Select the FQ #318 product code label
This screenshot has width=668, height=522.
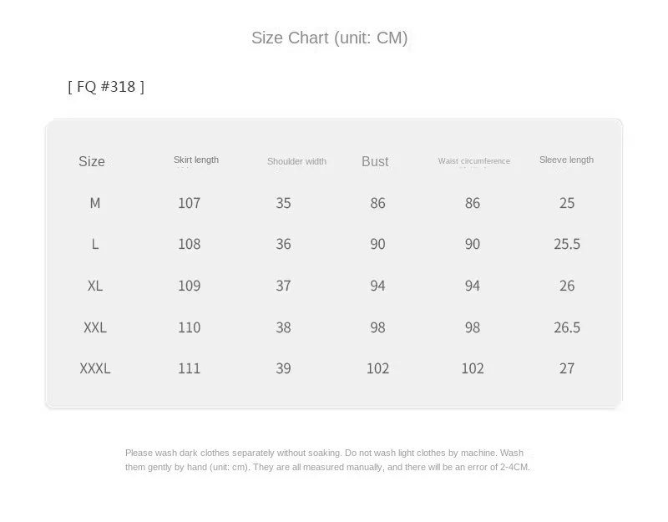click(x=106, y=86)
